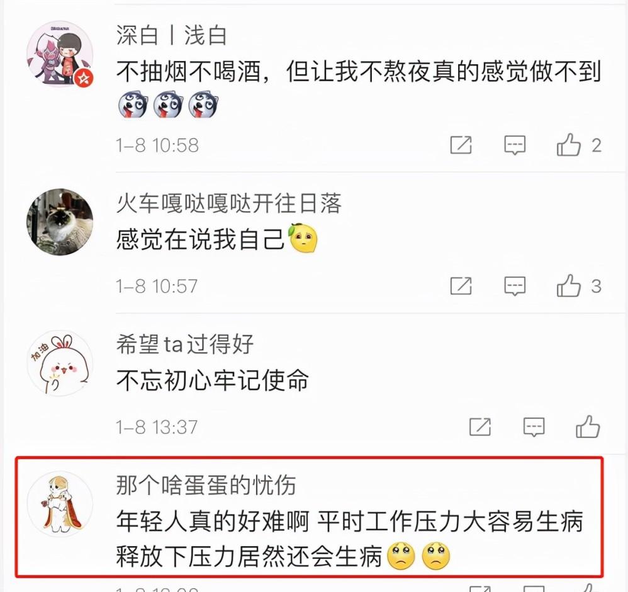Share the comment by 深白丨浅白
The height and width of the screenshot is (592, 628).
[x=461, y=145]
